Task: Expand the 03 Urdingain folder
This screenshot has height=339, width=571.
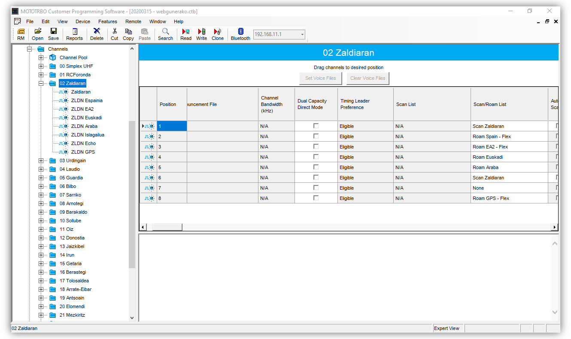Action: click(x=41, y=160)
